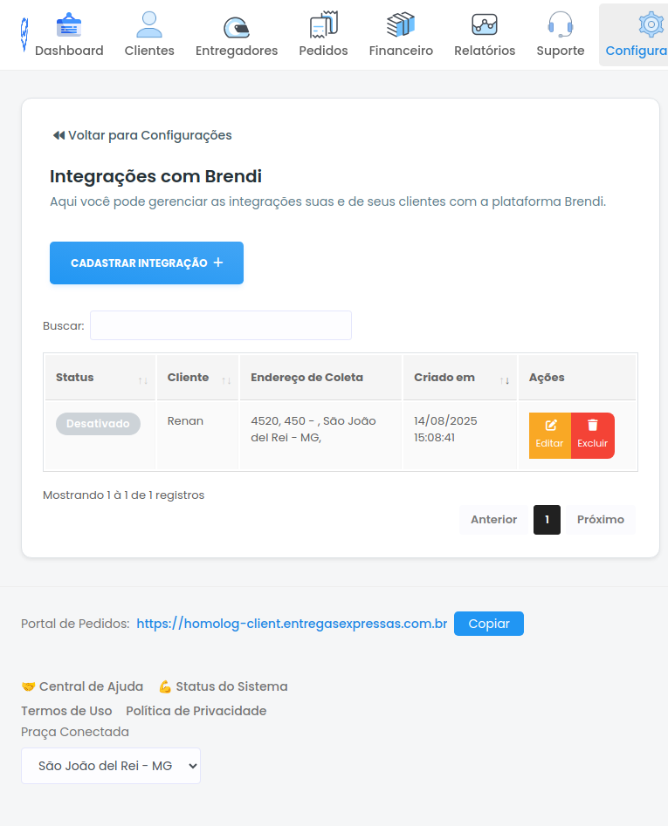Screen dimensions: 668x826
Task: Open Financeiro money stack icon
Action: 401,25
